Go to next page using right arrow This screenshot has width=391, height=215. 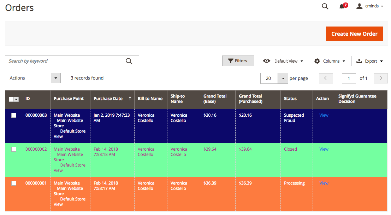381,78
